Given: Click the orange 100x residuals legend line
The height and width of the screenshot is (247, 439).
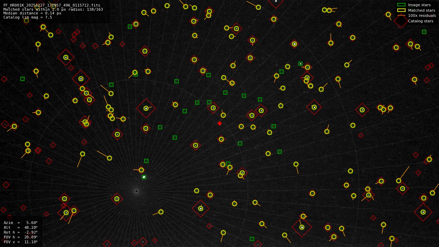Looking at the screenshot, I should [x=401, y=15].
